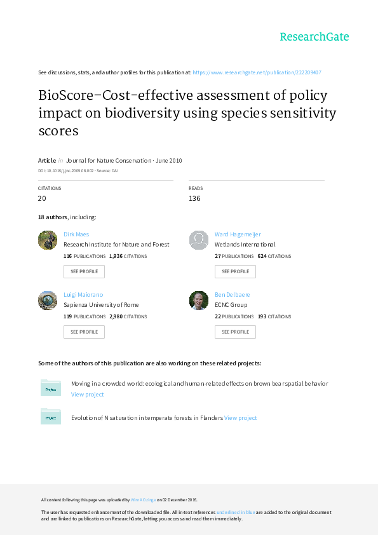Select the author name Ward Hagemeijer
Image resolution: width=378 pixels, height=535 pixels.
point(237,234)
